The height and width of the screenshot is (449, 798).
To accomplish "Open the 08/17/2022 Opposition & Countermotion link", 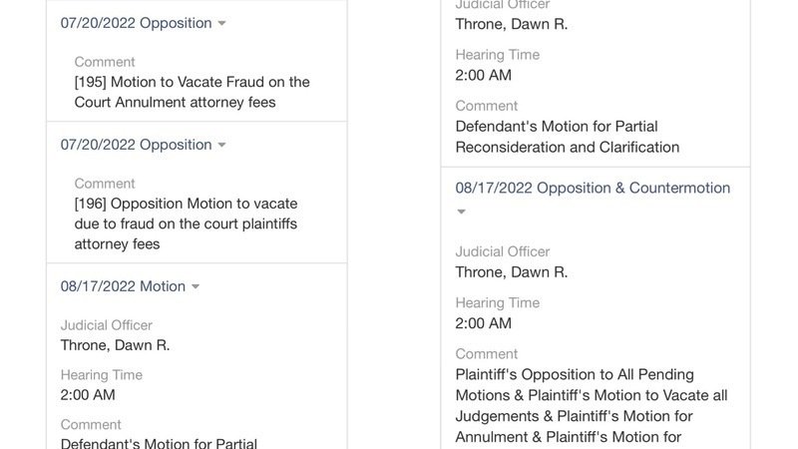I will pyautogui.click(x=593, y=188).
